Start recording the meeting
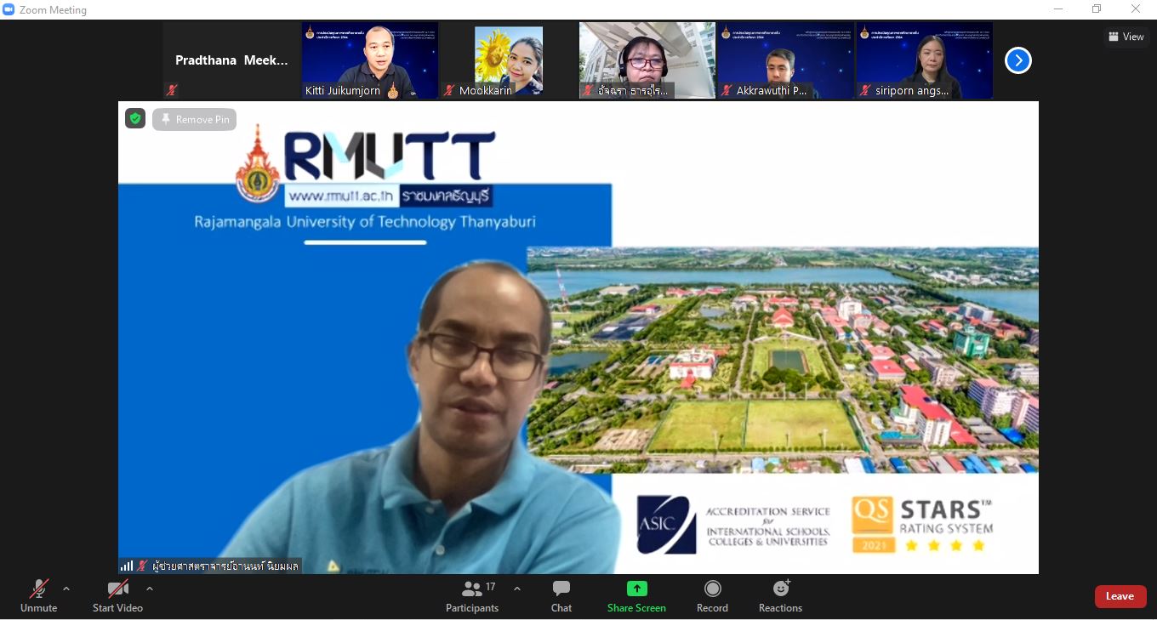Image resolution: width=1157 pixels, height=620 pixels. click(x=712, y=595)
